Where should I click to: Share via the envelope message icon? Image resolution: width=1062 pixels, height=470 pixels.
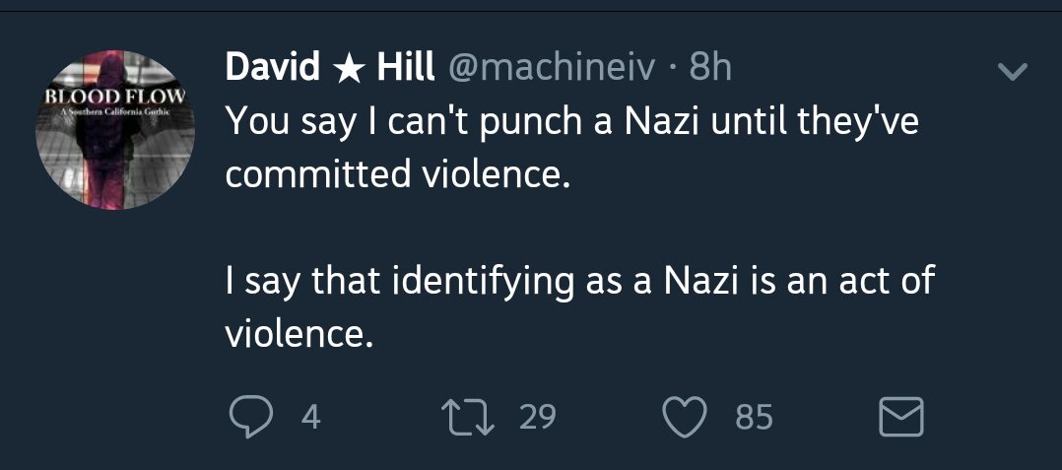click(x=900, y=417)
